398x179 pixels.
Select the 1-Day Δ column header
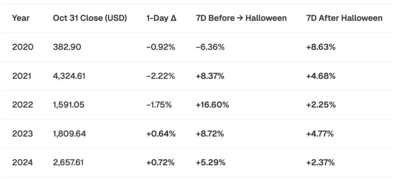[161, 18]
